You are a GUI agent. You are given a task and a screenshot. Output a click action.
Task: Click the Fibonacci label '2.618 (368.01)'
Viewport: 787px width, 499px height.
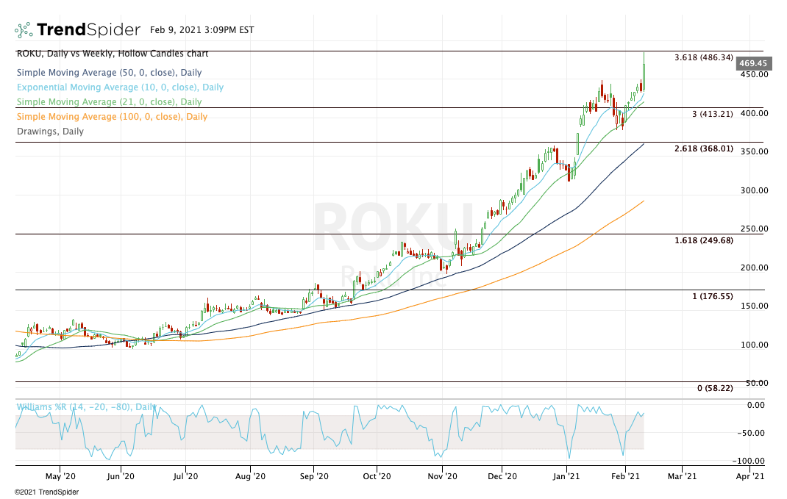704,149
